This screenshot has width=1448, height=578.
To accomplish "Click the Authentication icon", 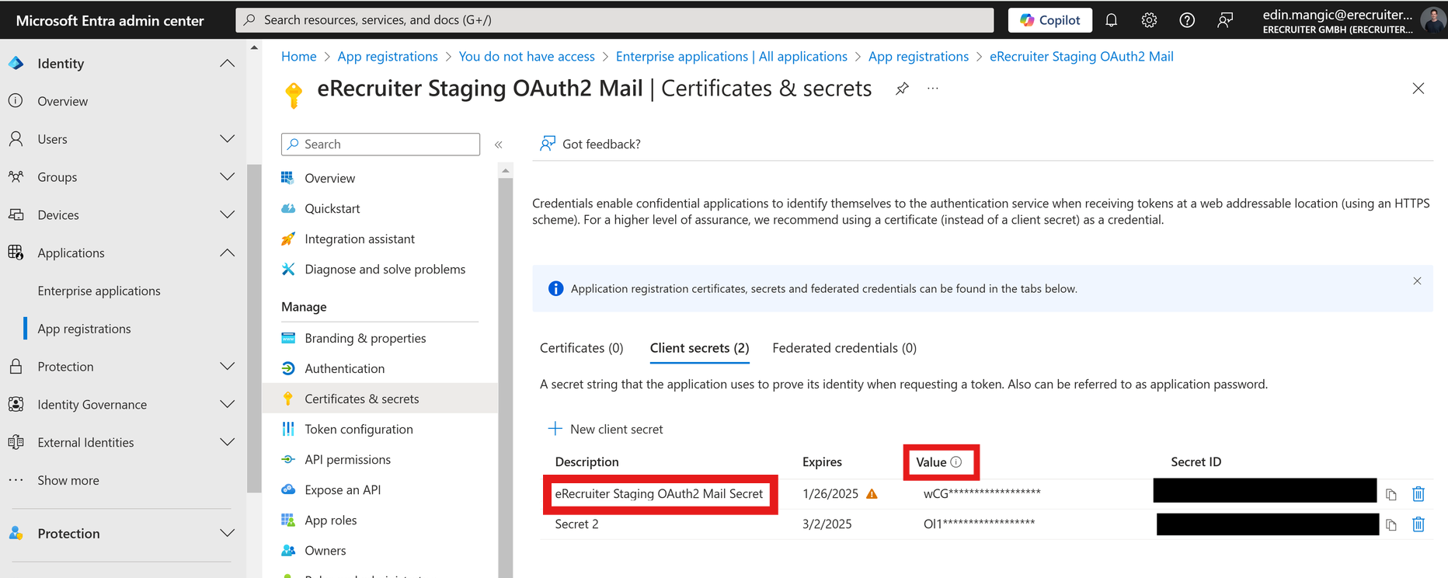I will pos(288,368).
